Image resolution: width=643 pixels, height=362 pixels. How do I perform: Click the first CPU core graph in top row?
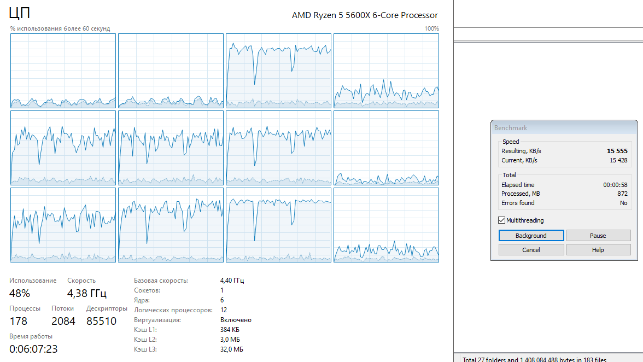(x=63, y=71)
